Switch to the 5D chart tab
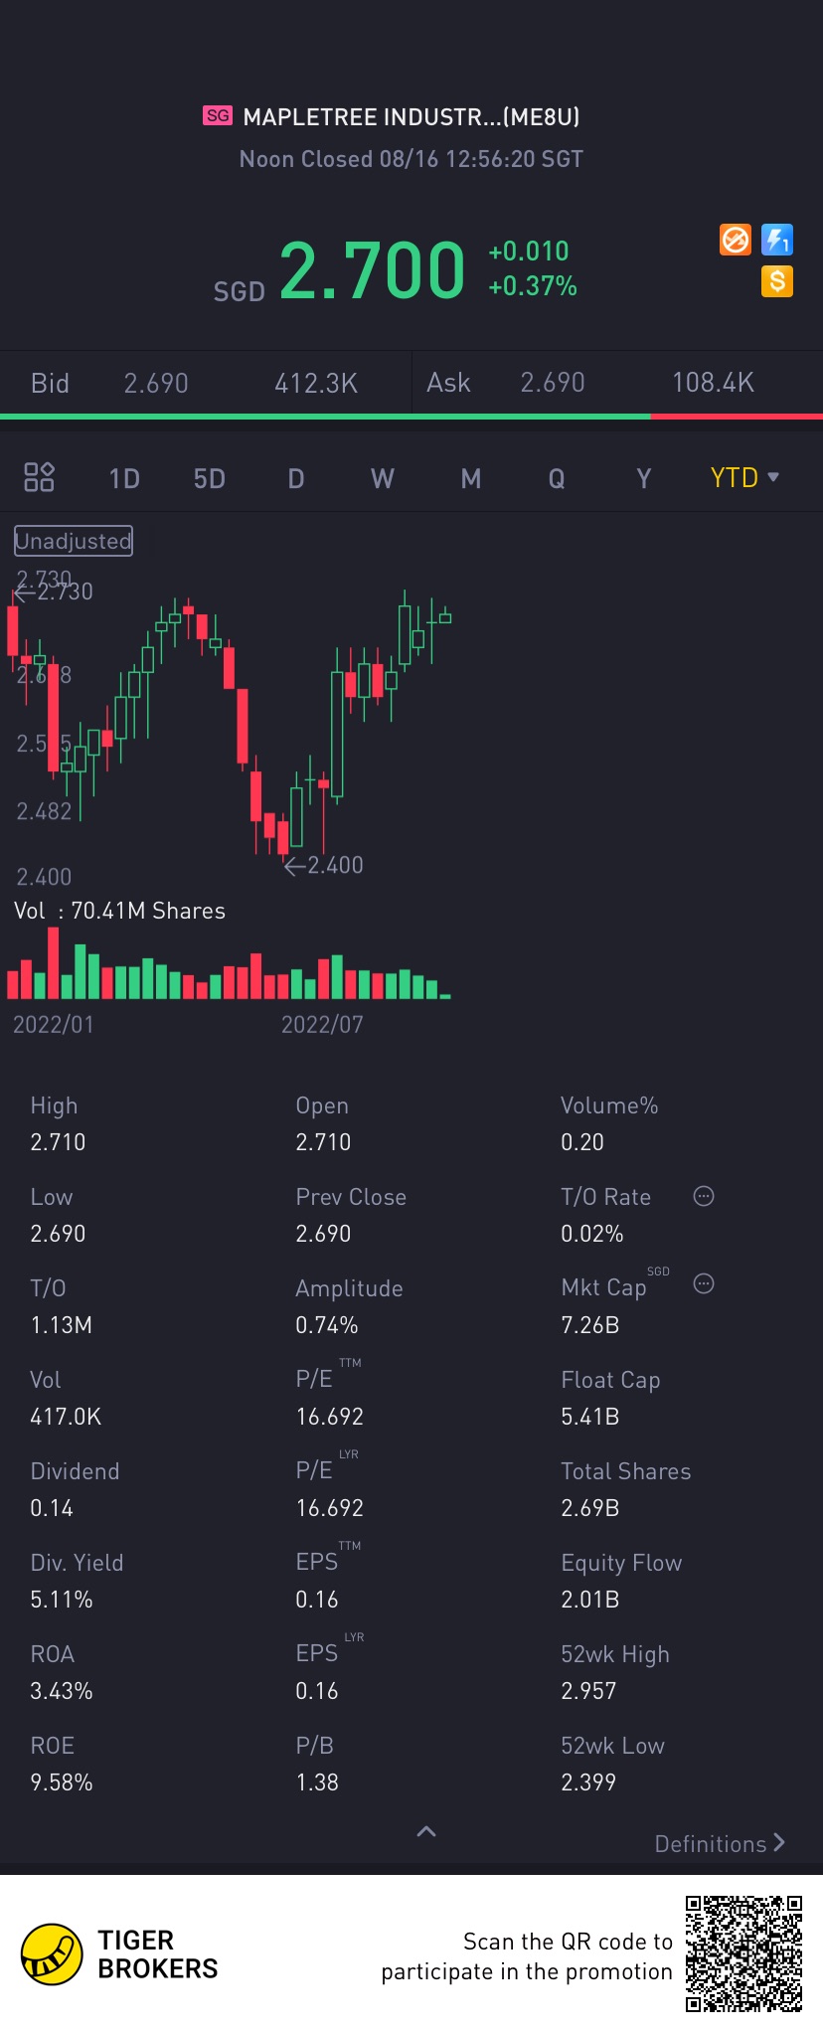Image resolution: width=823 pixels, height=2034 pixels. 210,479
